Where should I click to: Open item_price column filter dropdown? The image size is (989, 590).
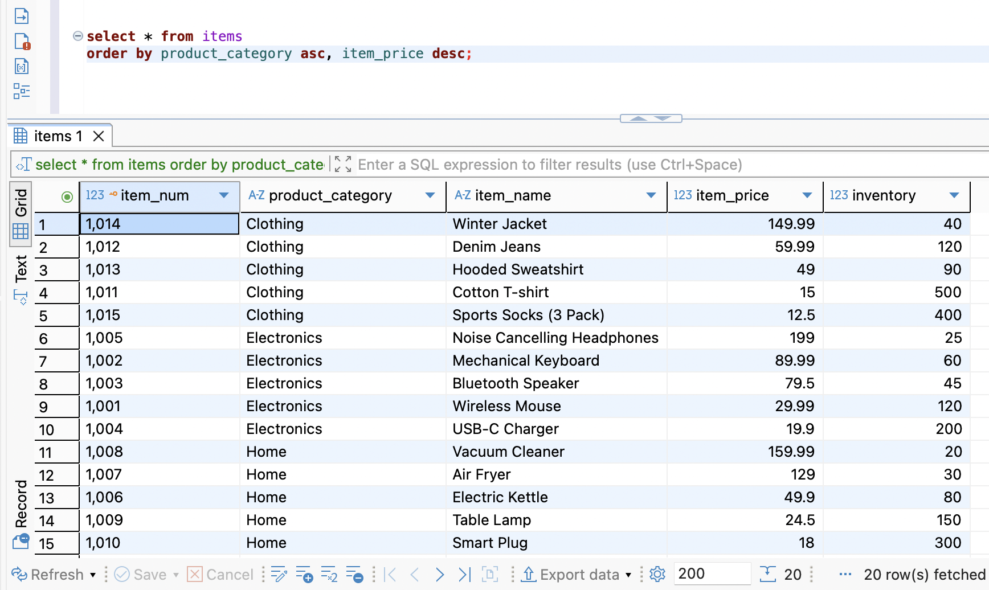(x=807, y=195)
